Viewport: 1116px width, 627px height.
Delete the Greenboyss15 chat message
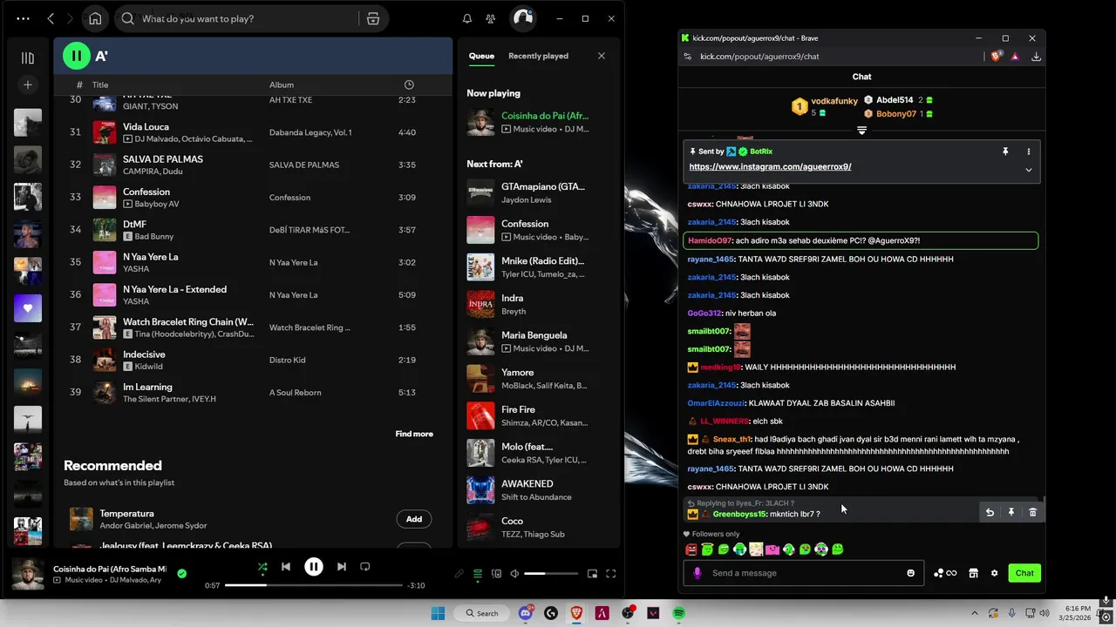coord(1032,513)
